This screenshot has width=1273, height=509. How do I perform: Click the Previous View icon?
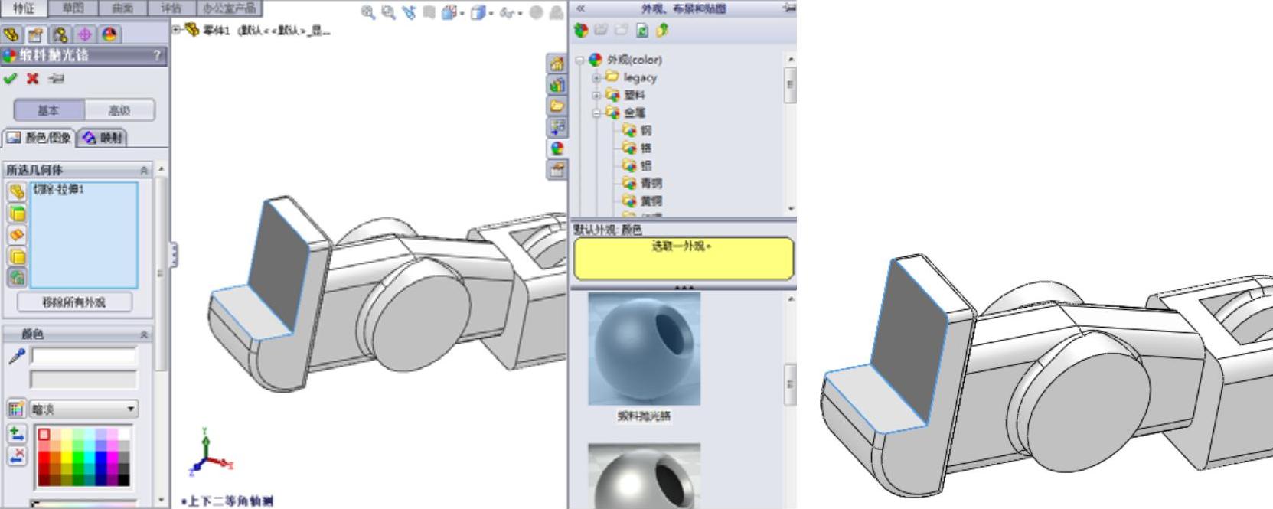pyautogui.click(x=408, y=11)
